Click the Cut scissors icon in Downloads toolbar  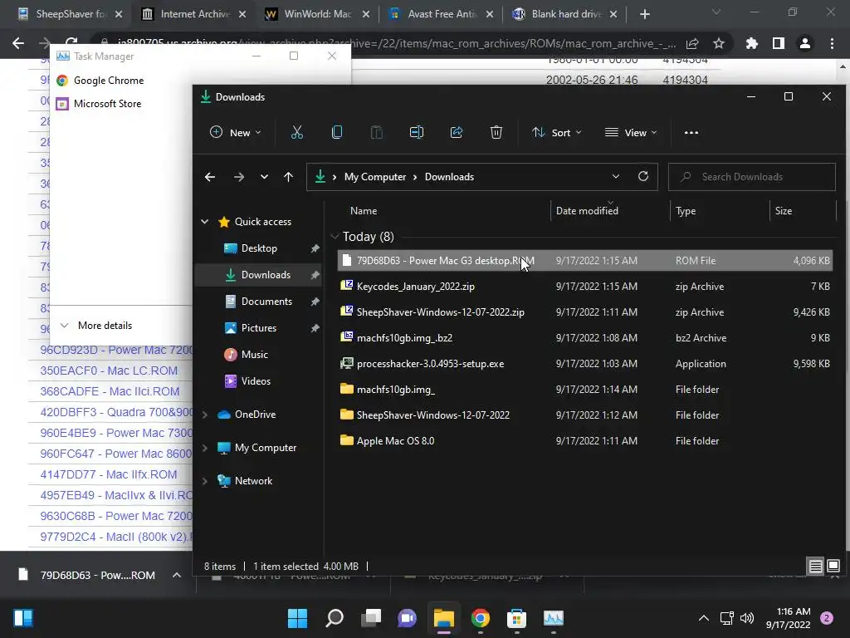pos(297,132)
